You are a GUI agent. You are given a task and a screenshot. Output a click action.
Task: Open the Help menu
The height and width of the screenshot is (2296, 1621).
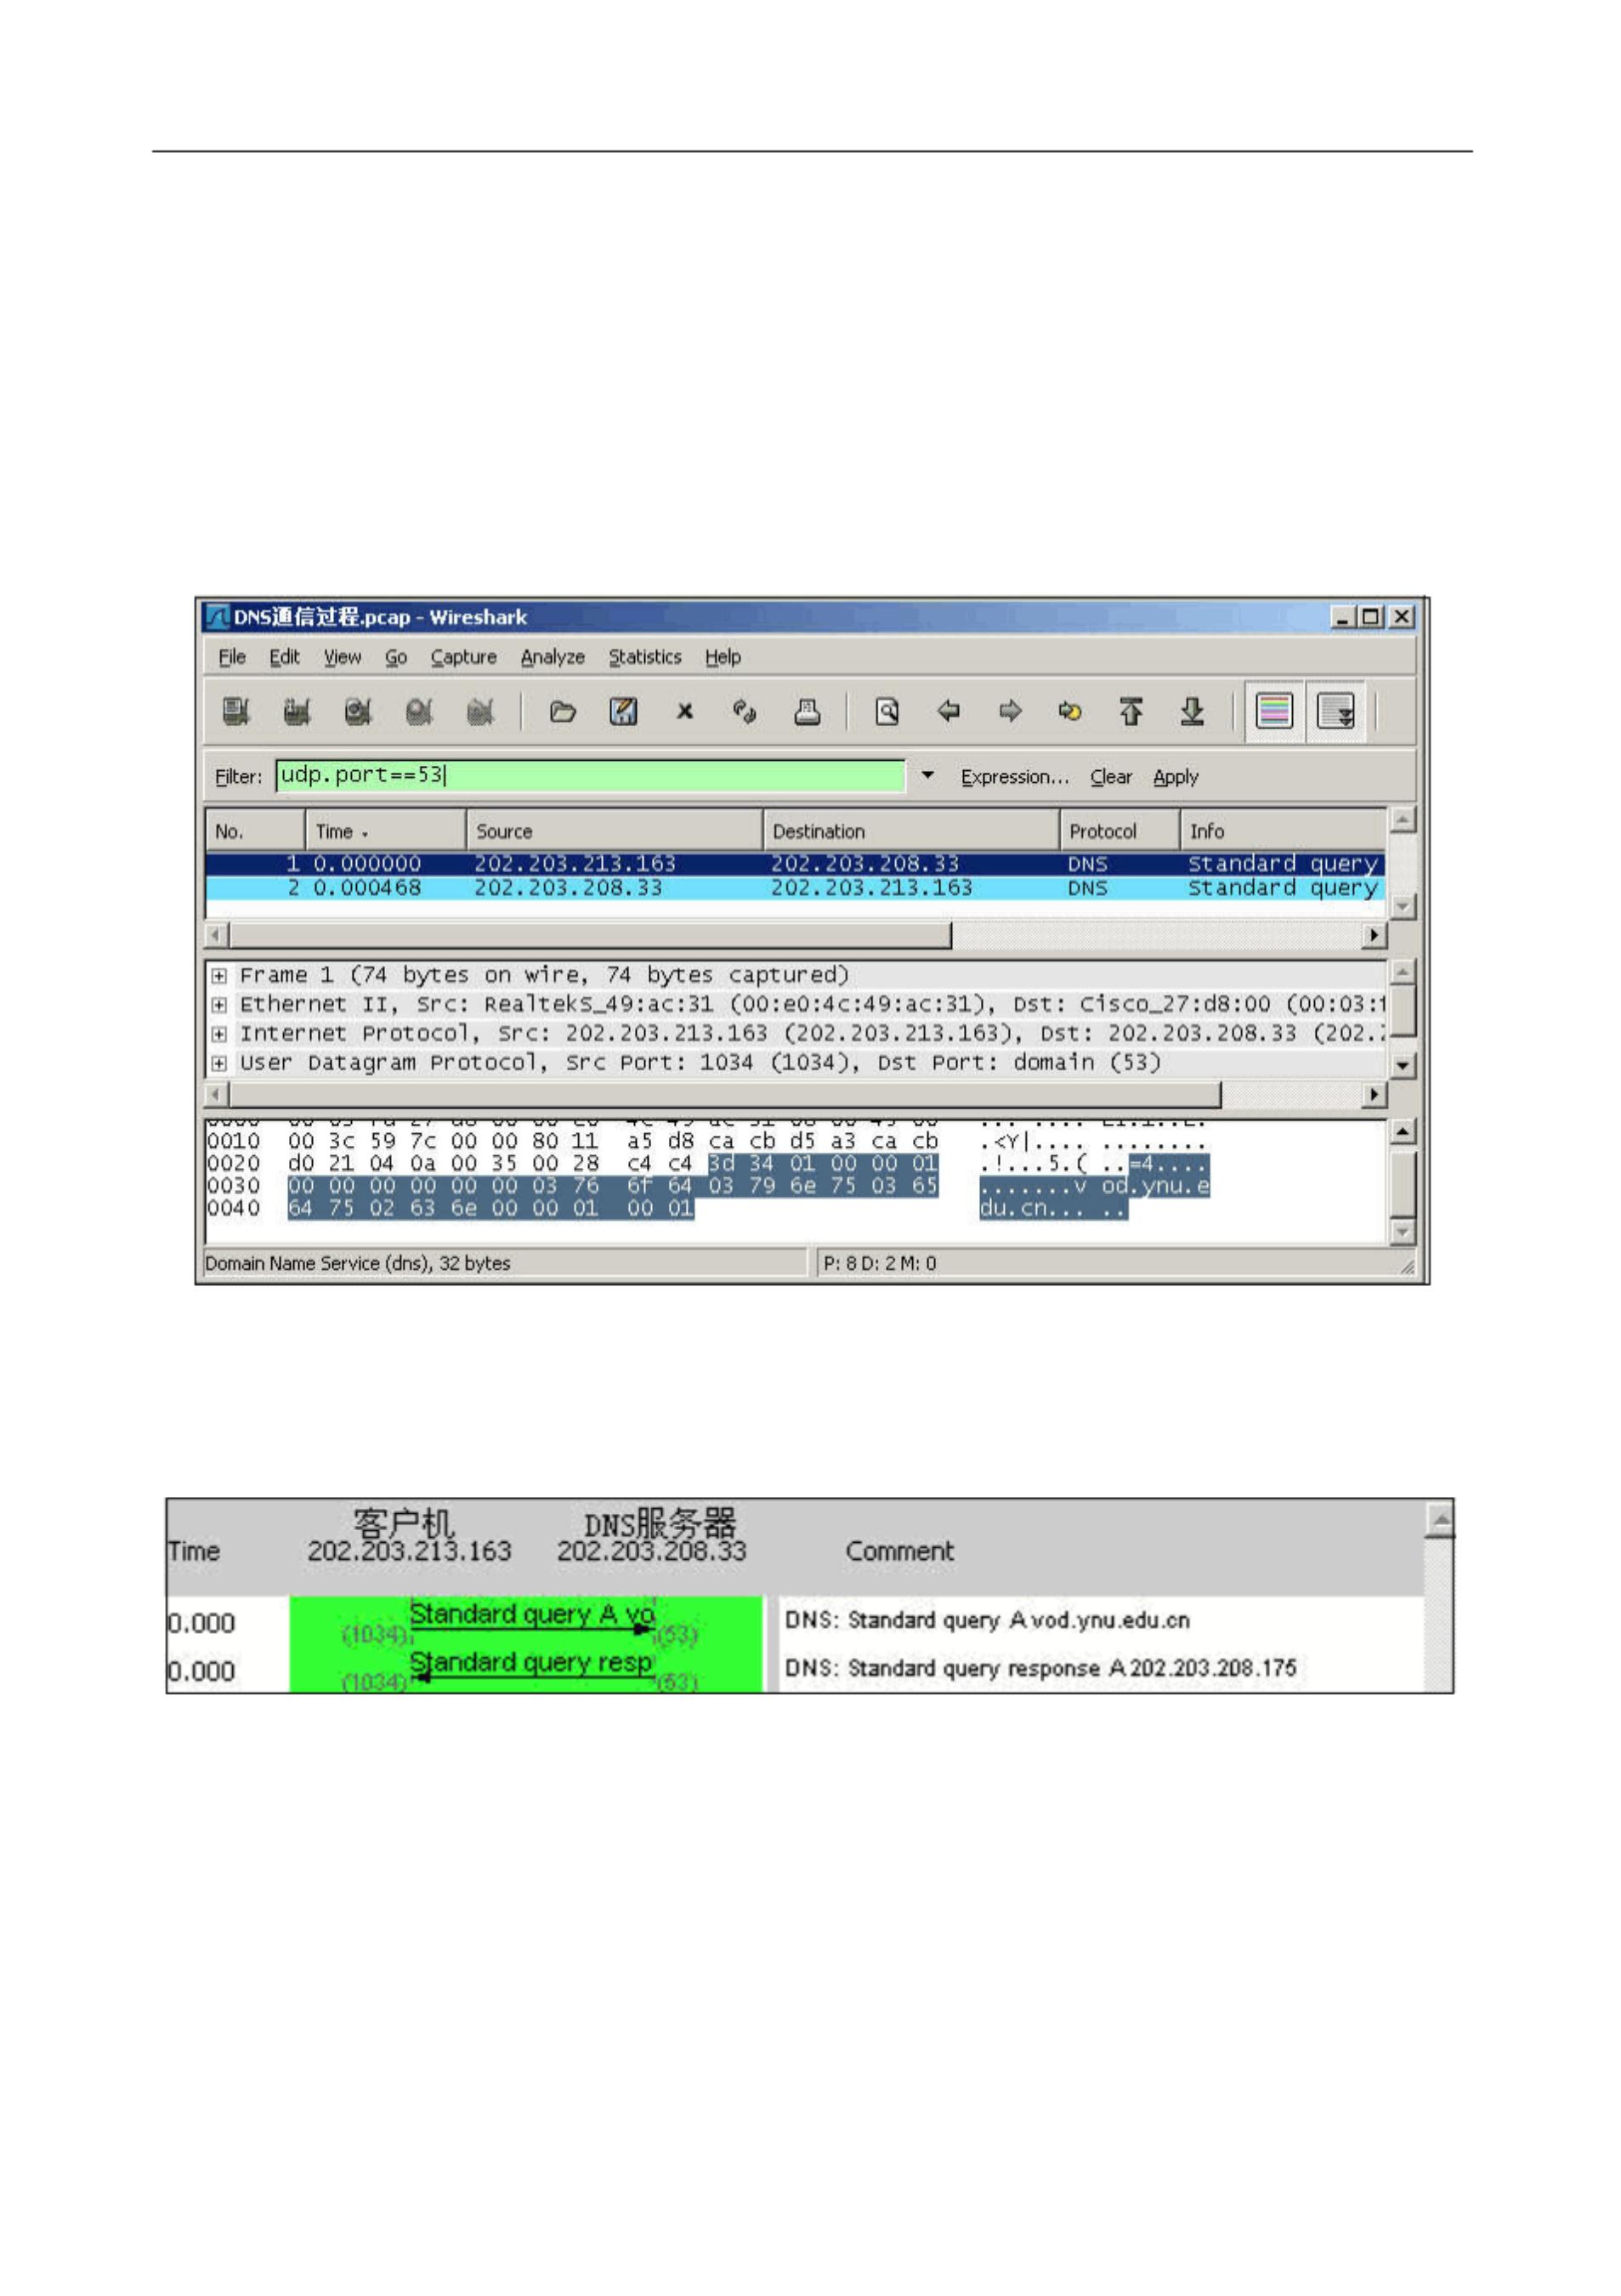coord(723,657)
